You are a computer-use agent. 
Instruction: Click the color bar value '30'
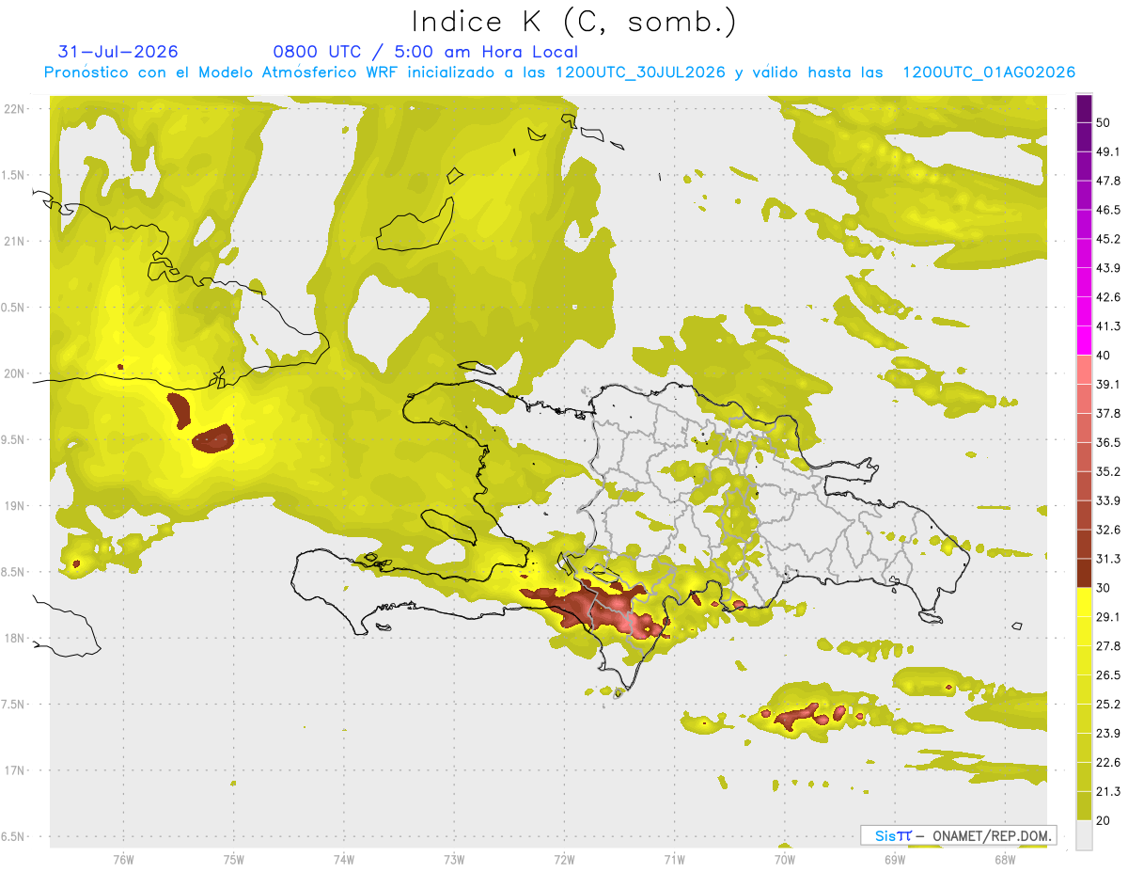(x=1104, y=588)
